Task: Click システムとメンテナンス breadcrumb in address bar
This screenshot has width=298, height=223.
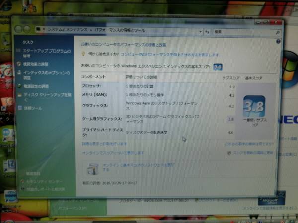Action: tap(67, 30)
